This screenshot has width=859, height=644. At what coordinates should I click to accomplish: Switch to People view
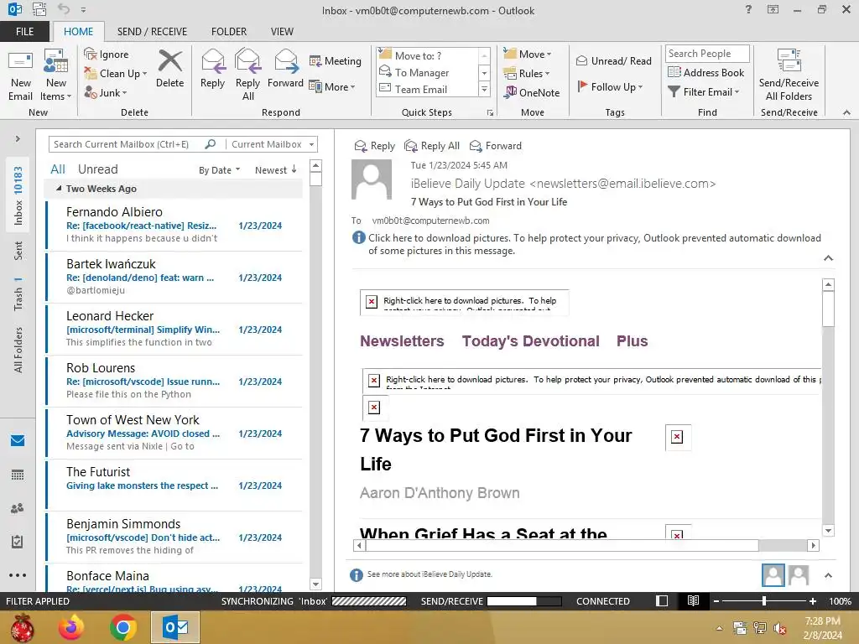coord(18,508)
